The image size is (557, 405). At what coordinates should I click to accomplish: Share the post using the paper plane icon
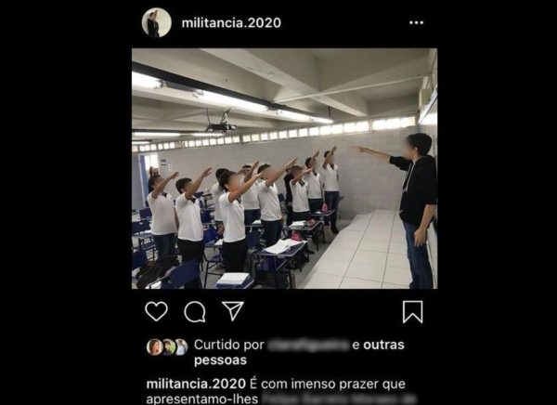coord(233,311)
